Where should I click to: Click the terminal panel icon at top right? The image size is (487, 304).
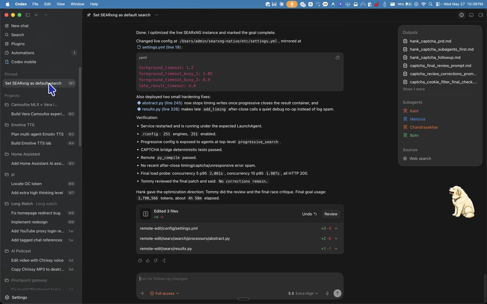click(x=471, y=15)
